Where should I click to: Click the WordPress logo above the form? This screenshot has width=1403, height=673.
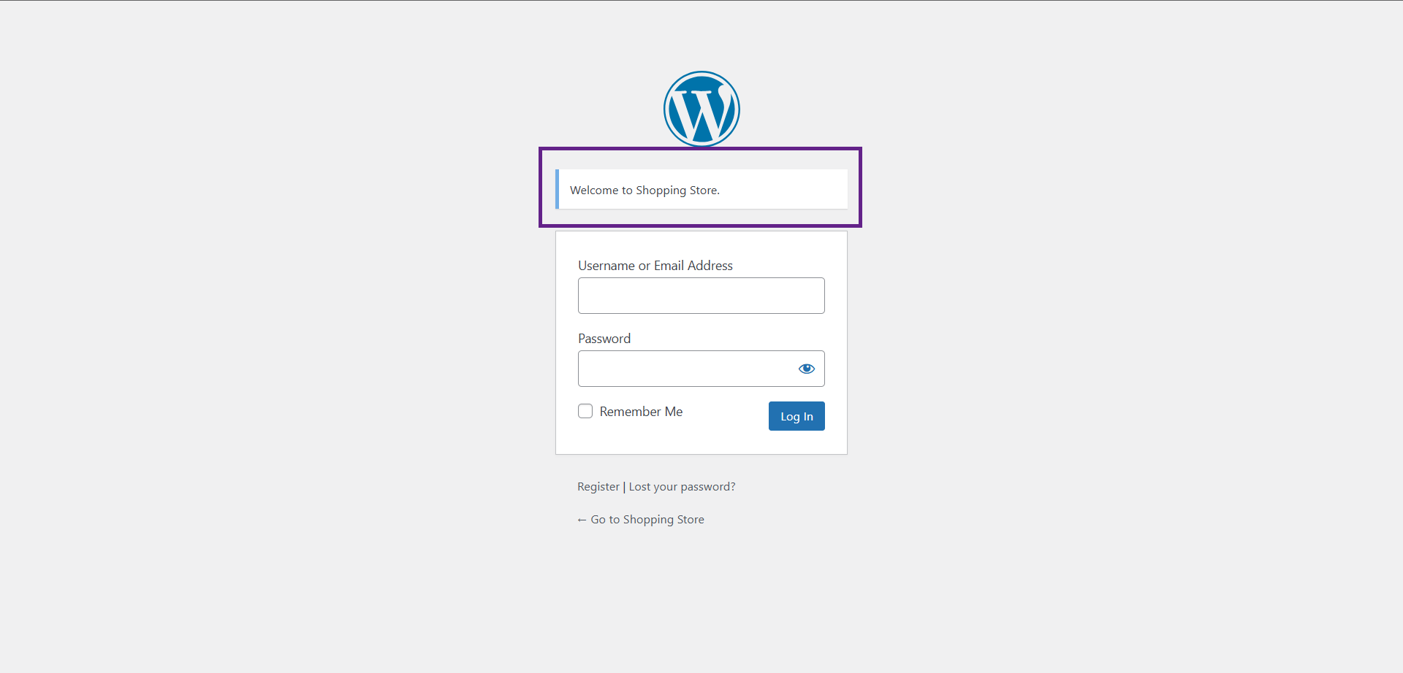(701, 109)
